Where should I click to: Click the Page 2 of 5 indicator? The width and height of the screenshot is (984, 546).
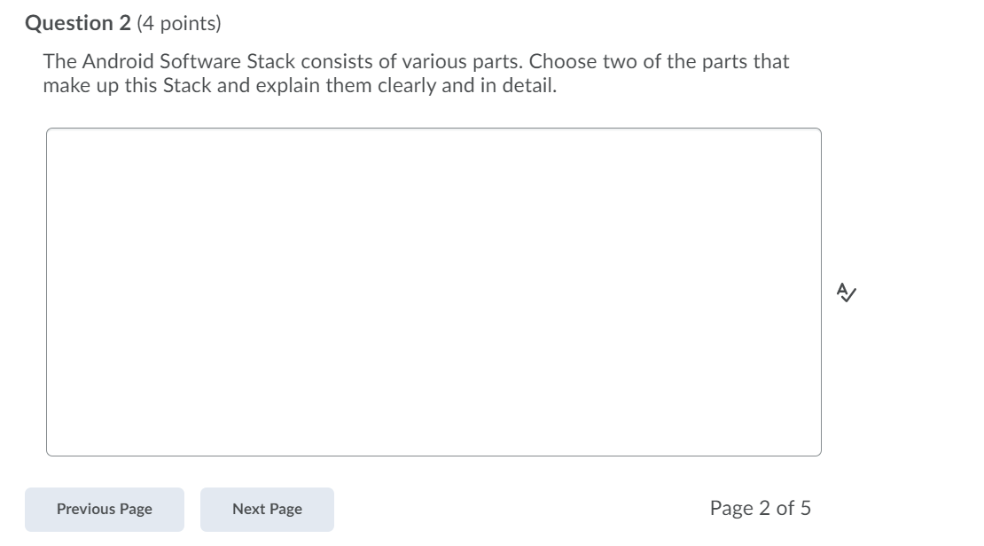click(x=762, y=508)
